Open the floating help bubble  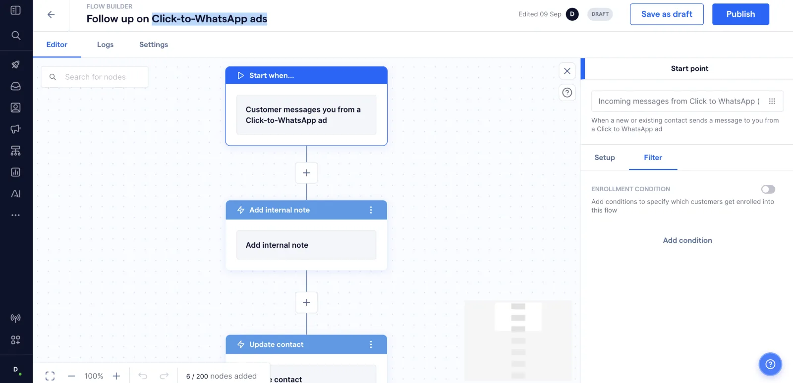coord(770,364)
